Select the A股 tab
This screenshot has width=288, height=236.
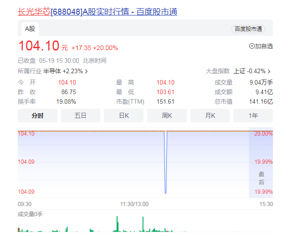tap(30, 29)
